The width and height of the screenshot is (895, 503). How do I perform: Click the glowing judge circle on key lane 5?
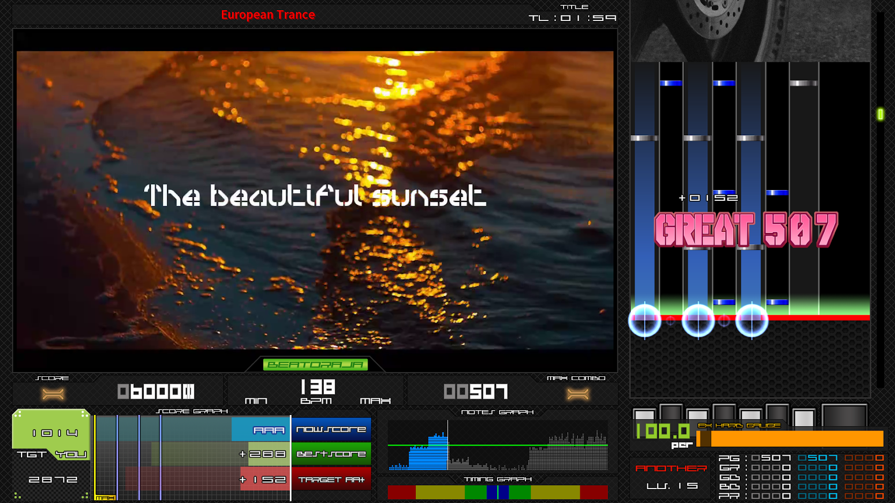pyautogui.click(x=752, y=320)
